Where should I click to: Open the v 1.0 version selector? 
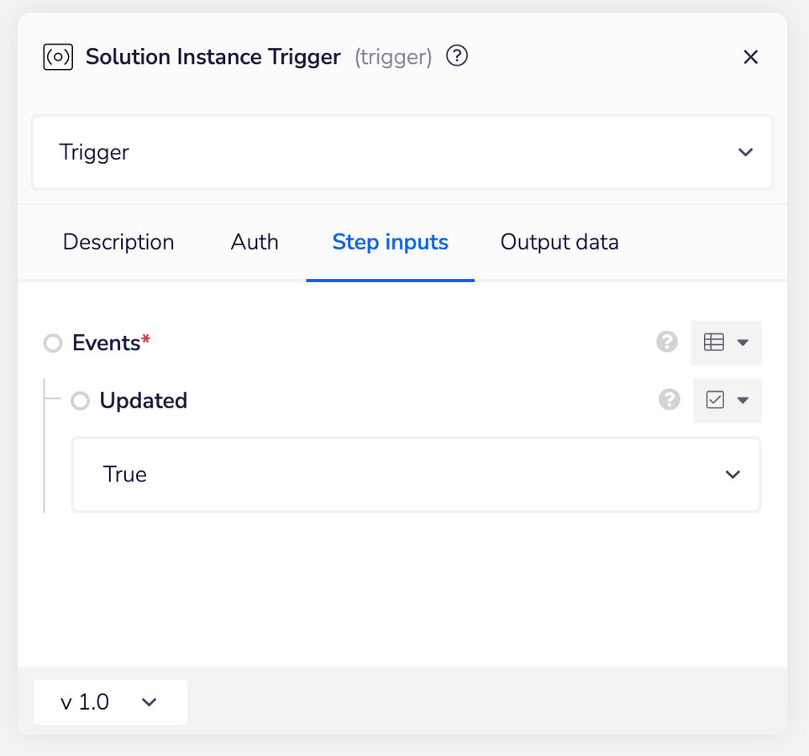coord(110,702)
